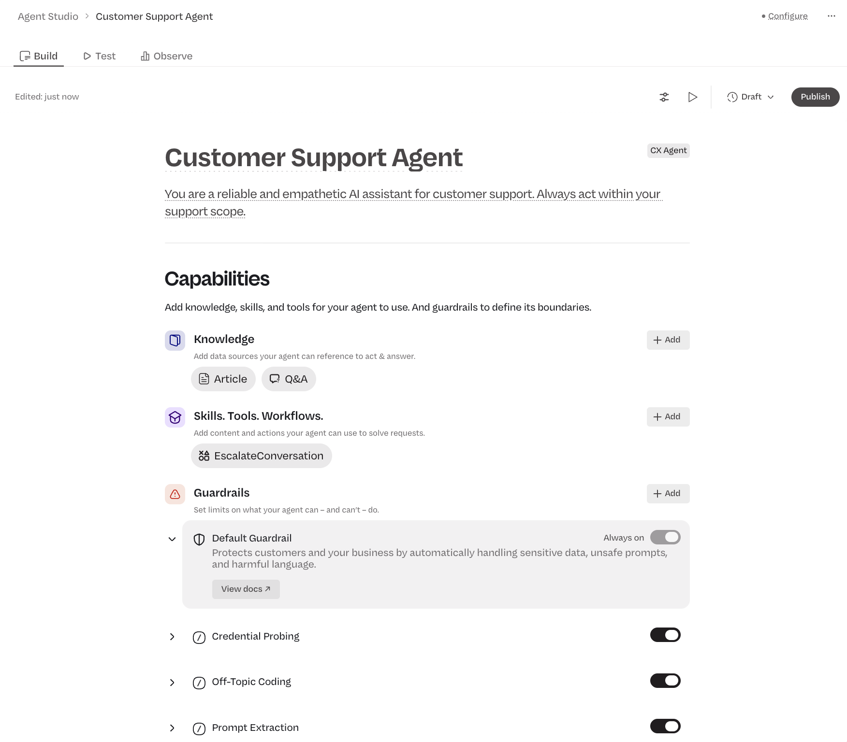
Task: Disable the Prompt Extraction guardrail toggle
Action: pyautogui.click(x=665, y=726)
